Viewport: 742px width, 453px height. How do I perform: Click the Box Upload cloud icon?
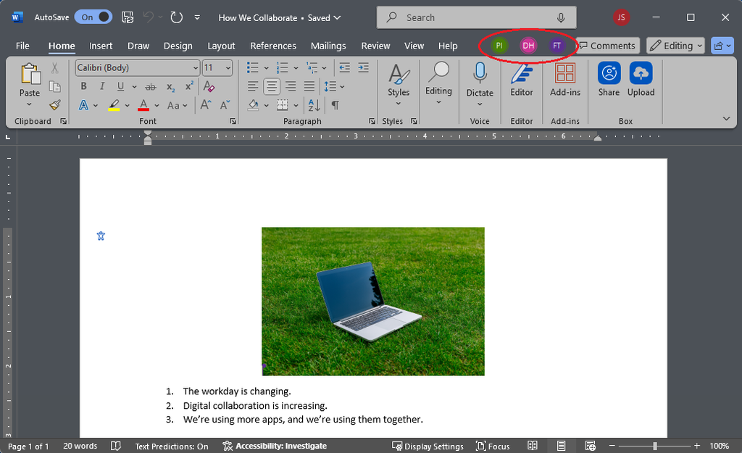pos(641,78)
